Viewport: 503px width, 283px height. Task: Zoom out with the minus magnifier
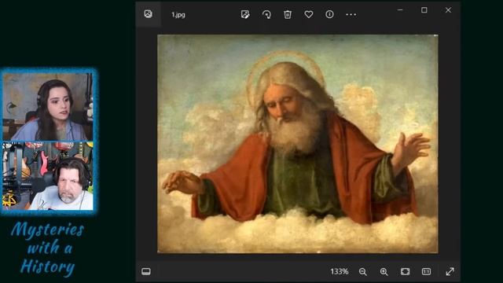(363, 272)
